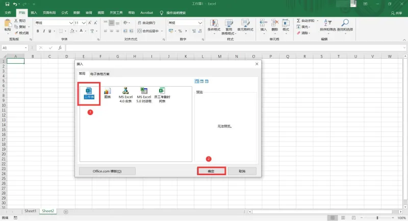Viewport: 408px width, 221px height.
Task: Select the MS Excel 4.0 宏表 icon
Action: coord(125,95)
